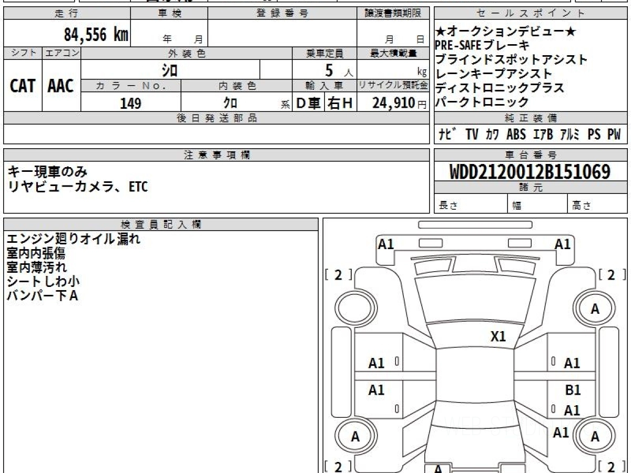Viewport: 631px width, 473px height.
Task: Select the 登録番号 header
Action: coord(282,14)
